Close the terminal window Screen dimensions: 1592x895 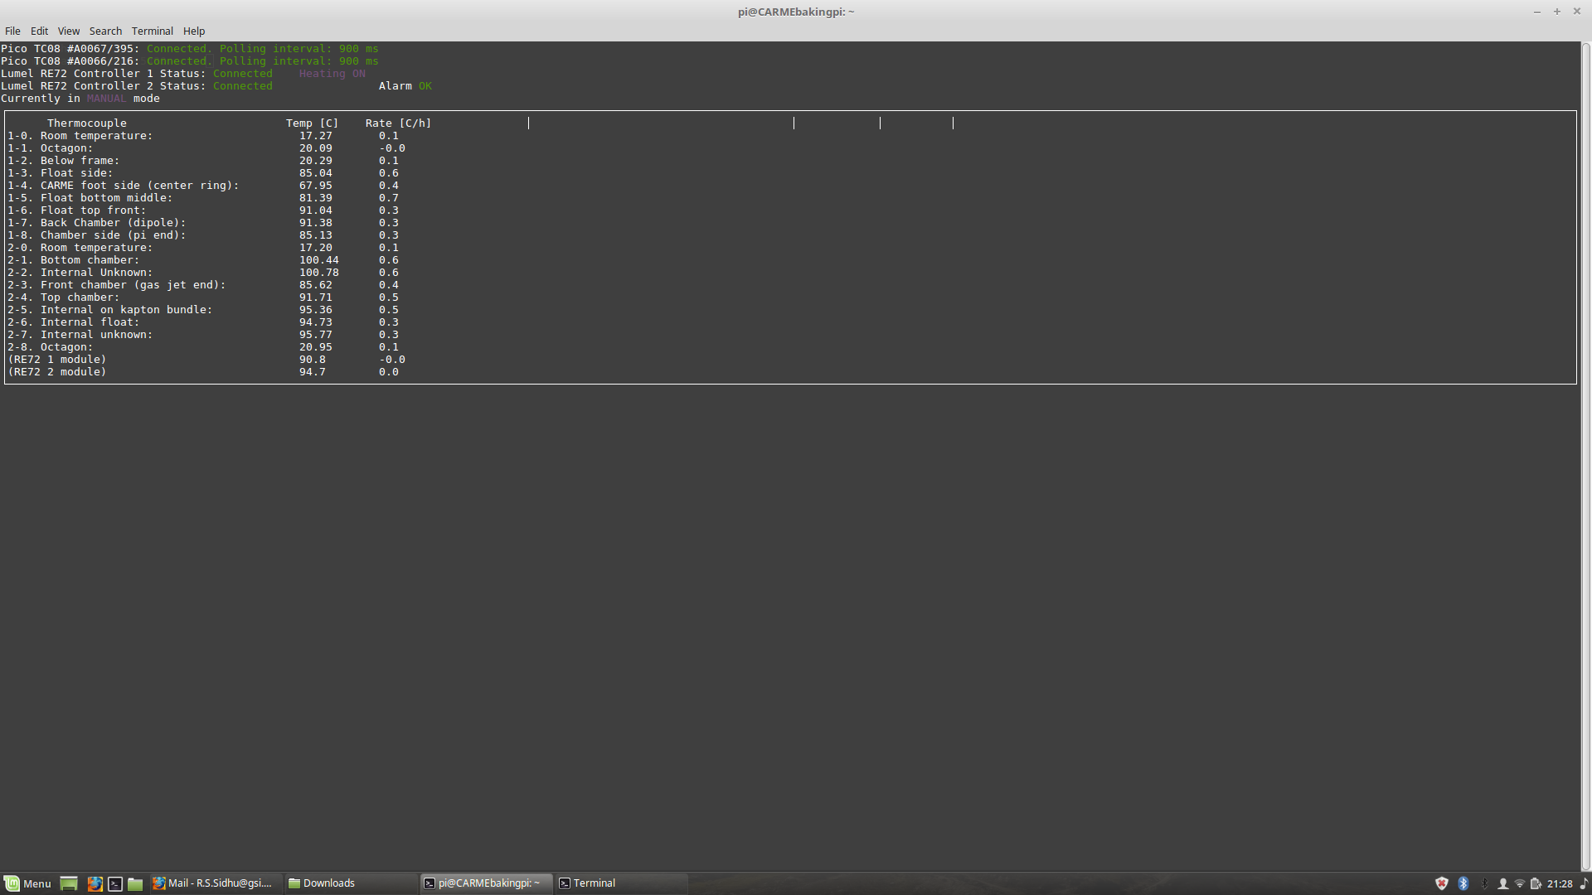point(1577,12)
